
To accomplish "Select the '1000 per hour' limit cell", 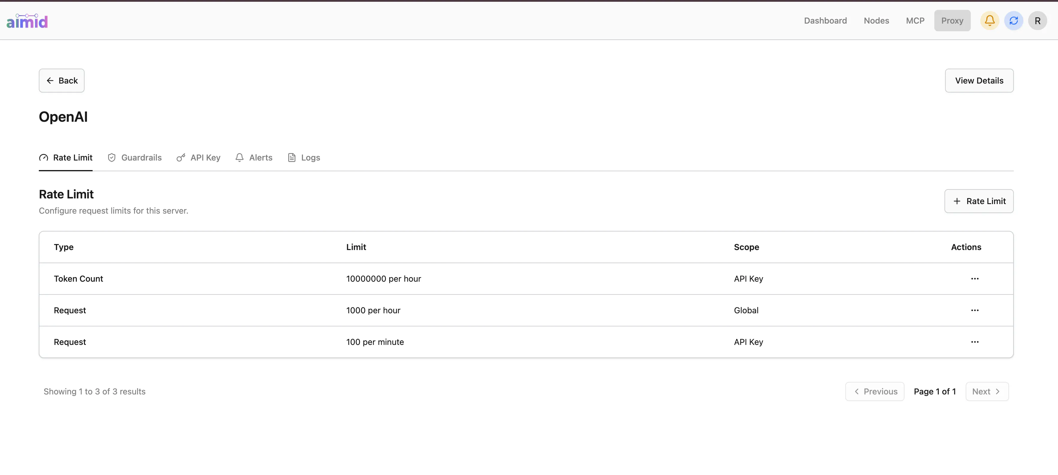I will (x=373, y=310).
